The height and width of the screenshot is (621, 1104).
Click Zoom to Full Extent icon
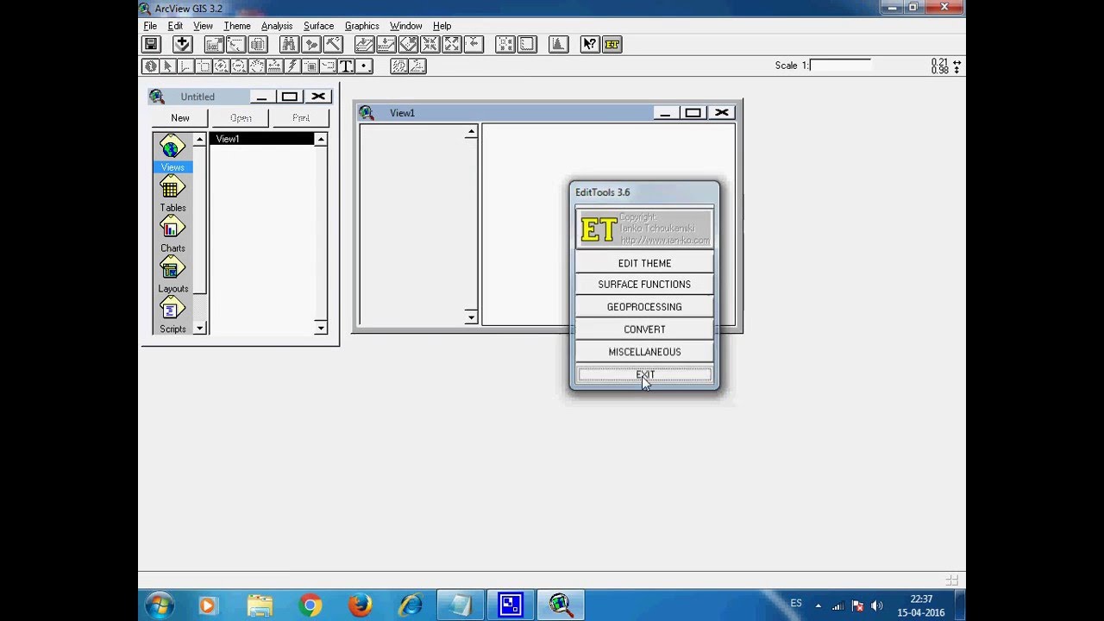click(364, 44)
